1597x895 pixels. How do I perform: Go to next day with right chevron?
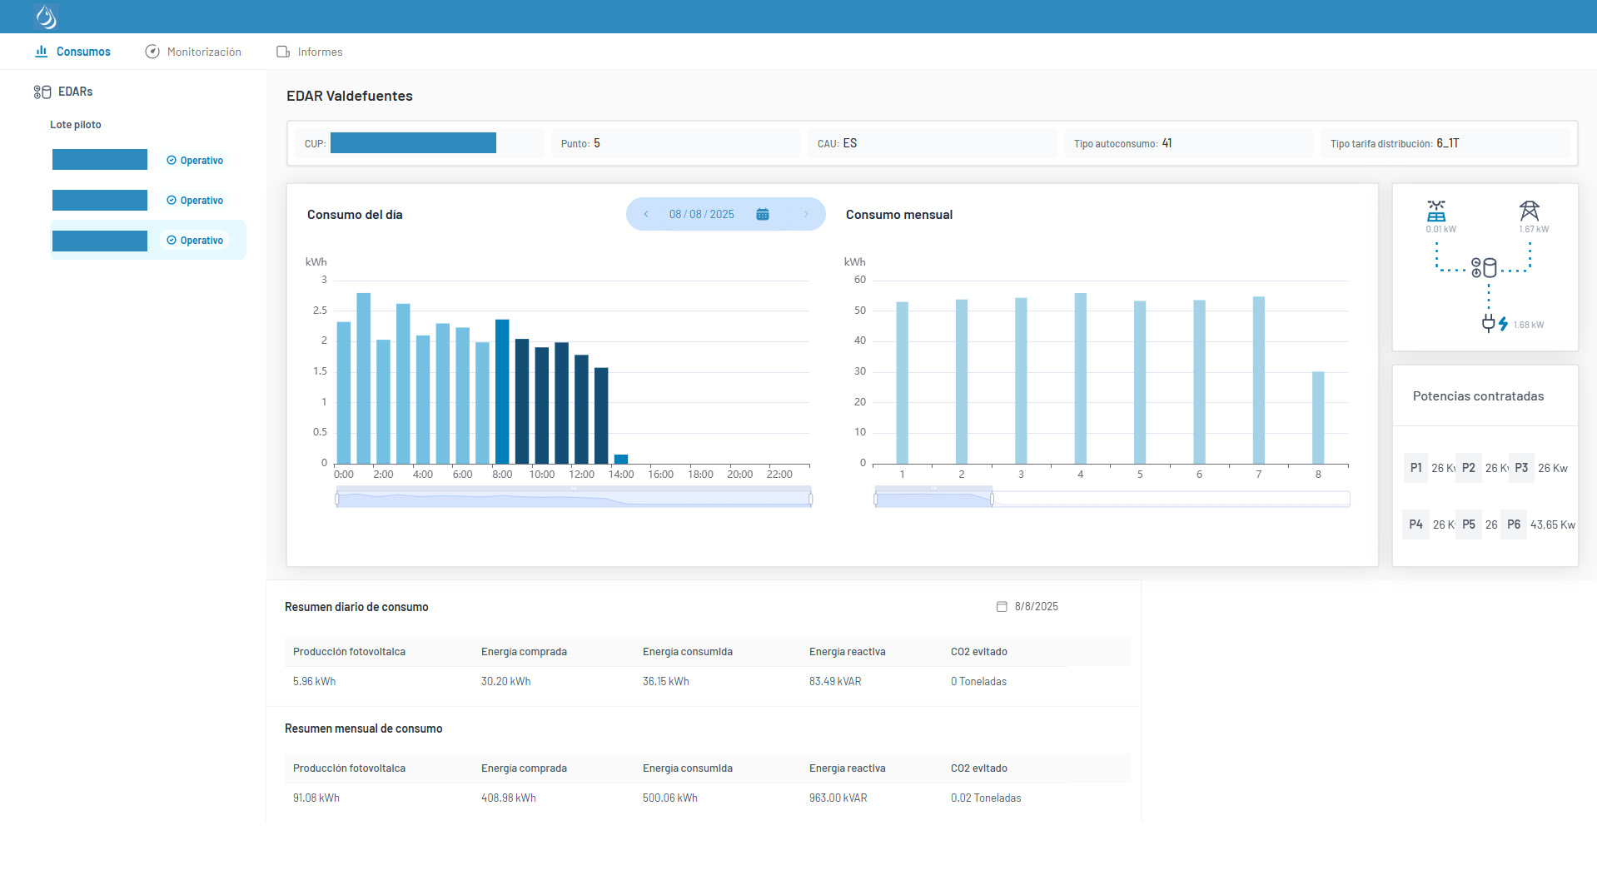[x=805, y=215]
